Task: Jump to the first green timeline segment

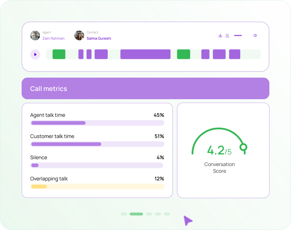Action: (59, 54)
